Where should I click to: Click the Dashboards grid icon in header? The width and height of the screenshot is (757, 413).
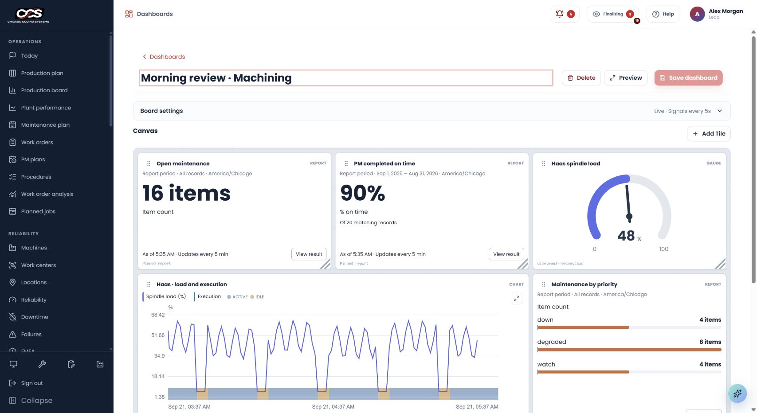tap(129, 14)
